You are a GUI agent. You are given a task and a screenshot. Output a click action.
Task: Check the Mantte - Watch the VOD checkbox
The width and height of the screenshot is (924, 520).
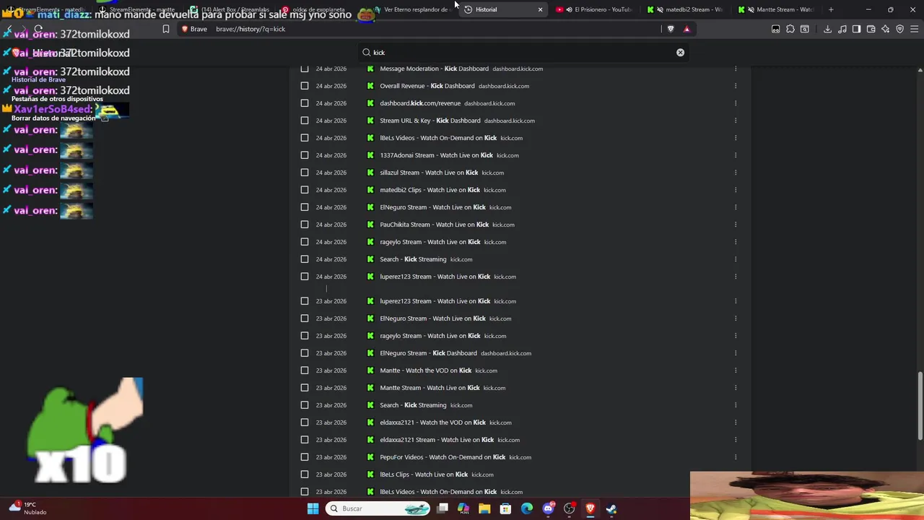point(304,370)
